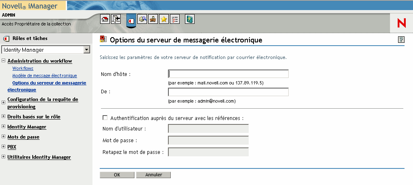The height and width of the screenshot is (185, 413).
Task: Click the Mot de passe input field
Action: 208,140
